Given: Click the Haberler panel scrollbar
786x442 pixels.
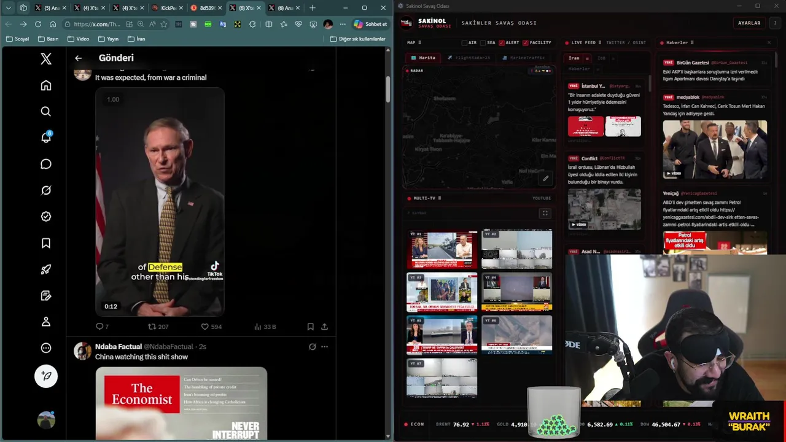Looking at the screenshot, I should pos(776,61).
